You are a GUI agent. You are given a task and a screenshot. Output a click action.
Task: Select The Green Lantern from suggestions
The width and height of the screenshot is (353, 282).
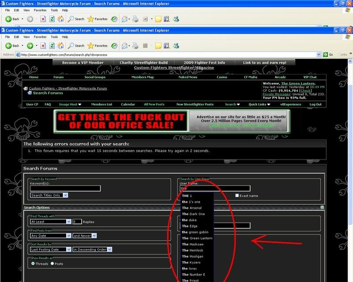click(197, 238)
